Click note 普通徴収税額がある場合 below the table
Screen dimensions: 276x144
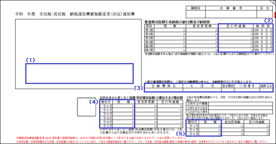[x=209, y=54]
